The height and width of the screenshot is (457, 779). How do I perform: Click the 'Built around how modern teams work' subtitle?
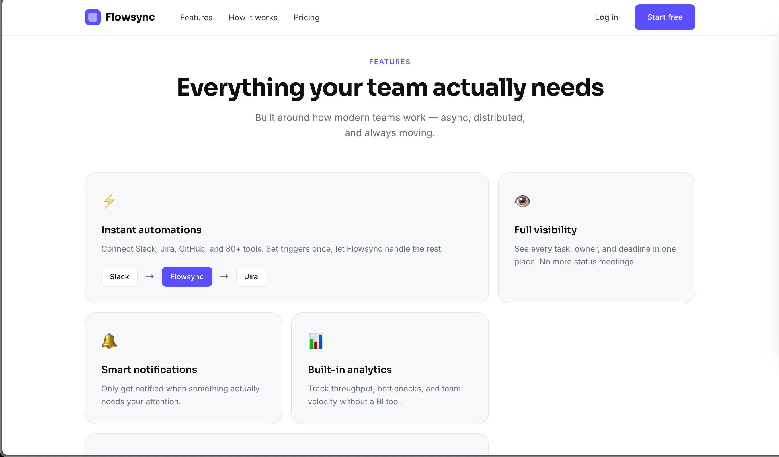click(x=390, y=125)
